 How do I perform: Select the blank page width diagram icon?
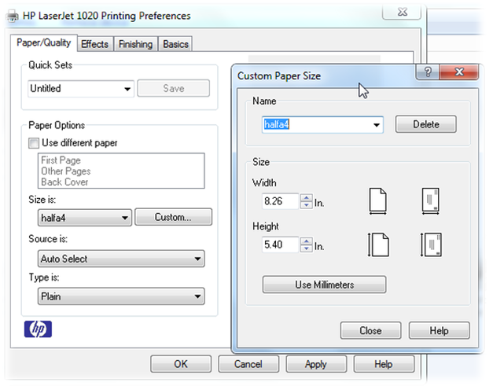tap(377, 201)
